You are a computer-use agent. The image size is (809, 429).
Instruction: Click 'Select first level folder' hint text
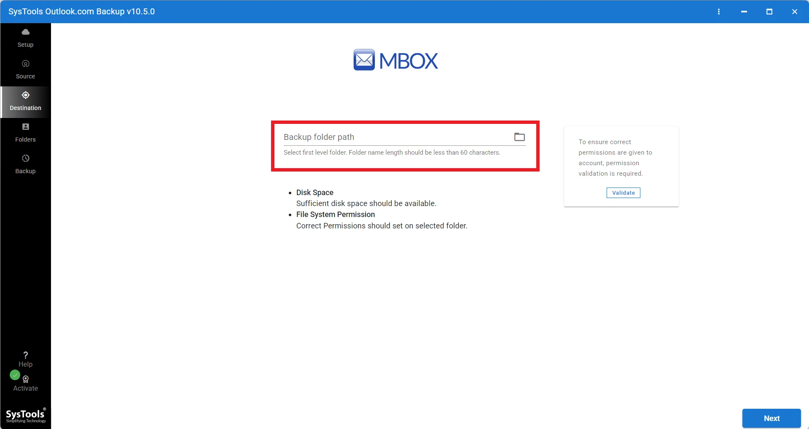pos(392,153)
